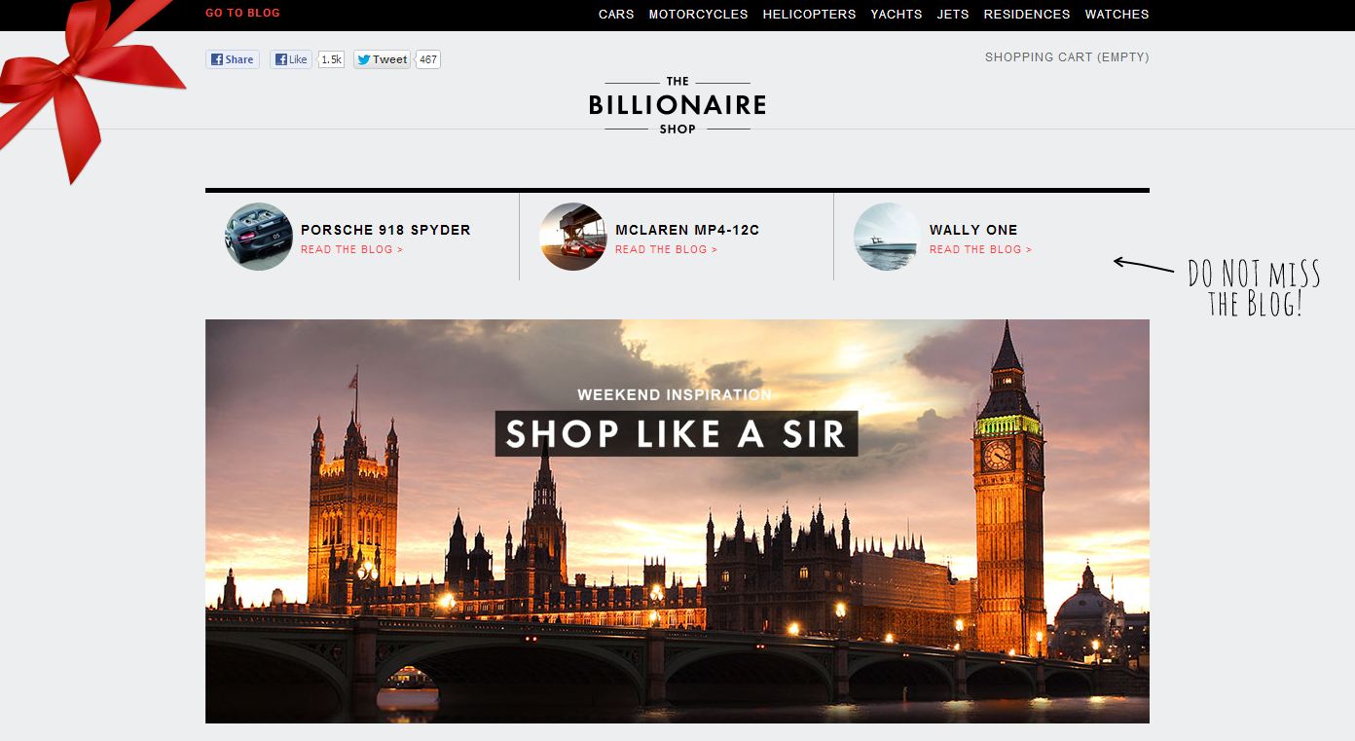Image resolution: width=1355 pixels, height=741 pixels.
Task: Open the Motorcycles menu item
Action: point(698,15)
